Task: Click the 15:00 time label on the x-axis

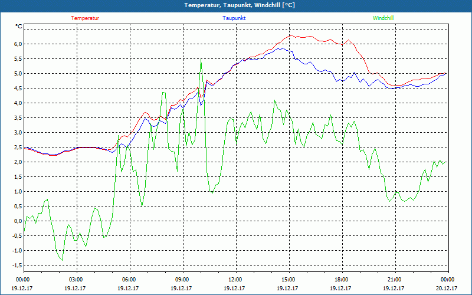Action: [289, 279]
